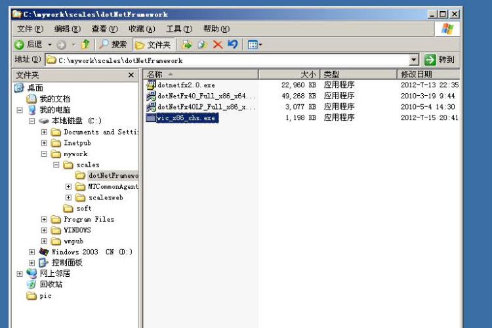Click the 搜索 search toolbar button
The height and width of the screenshot is (328, 492).
(x=113, y=45)
